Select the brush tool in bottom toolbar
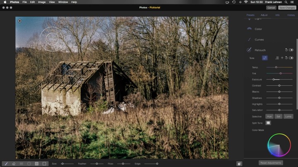 point(6,164)
